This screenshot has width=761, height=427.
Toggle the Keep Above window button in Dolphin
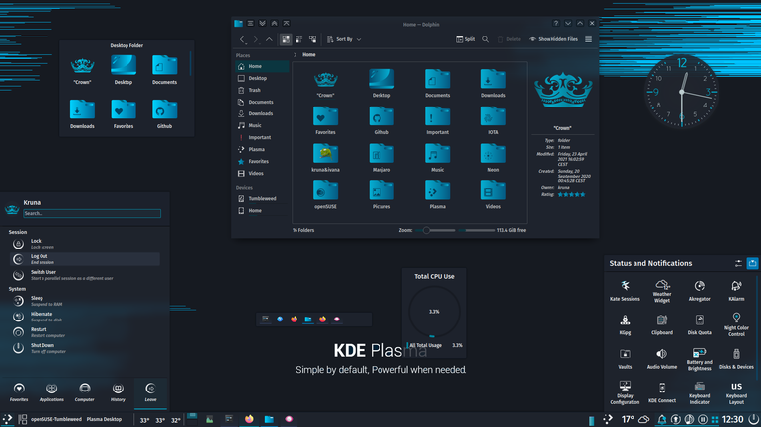274,23
